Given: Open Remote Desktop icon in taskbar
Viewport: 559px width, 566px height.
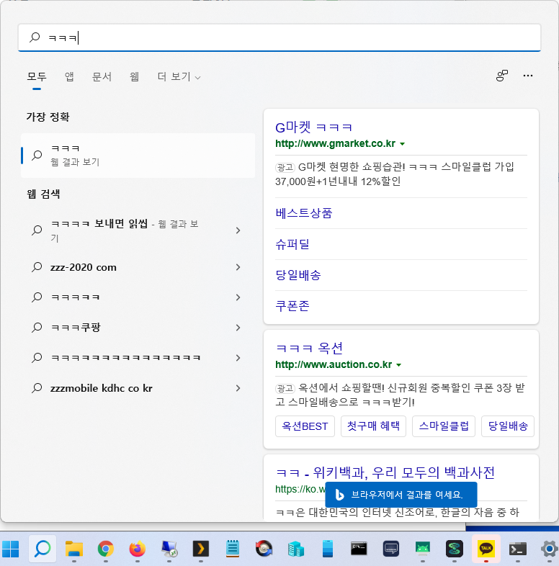Looking at the screenshot, I should tap(169, 549).
